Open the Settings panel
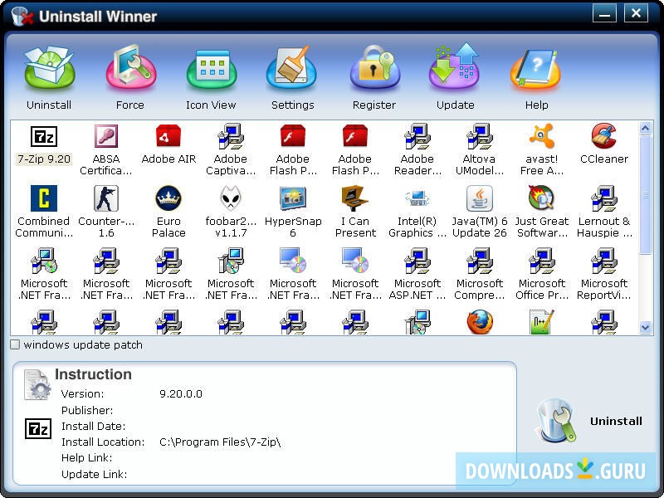This screenshot has width=664, height=498. 292,75
